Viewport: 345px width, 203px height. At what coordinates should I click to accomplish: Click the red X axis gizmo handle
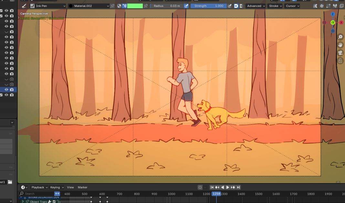point(341,22)
